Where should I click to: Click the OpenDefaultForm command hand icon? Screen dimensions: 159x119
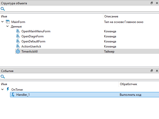18,41
